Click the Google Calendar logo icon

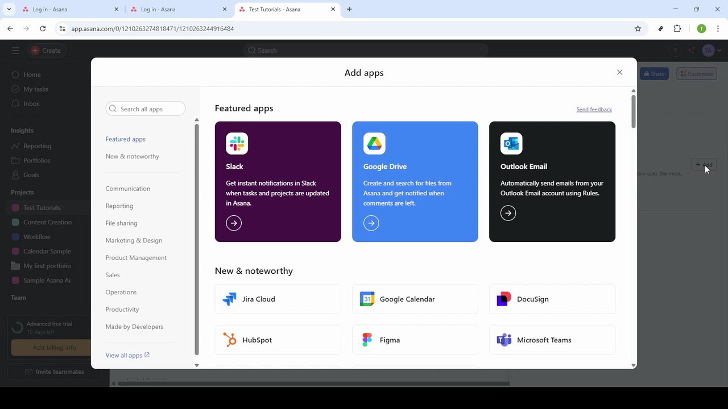[367, 299]
